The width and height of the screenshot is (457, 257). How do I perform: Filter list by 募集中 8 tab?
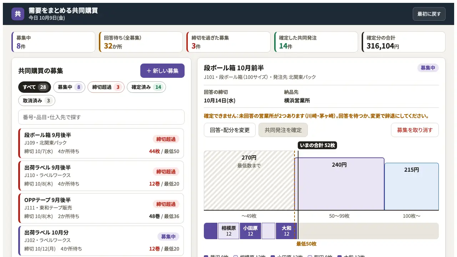click(x=69, y=87)
